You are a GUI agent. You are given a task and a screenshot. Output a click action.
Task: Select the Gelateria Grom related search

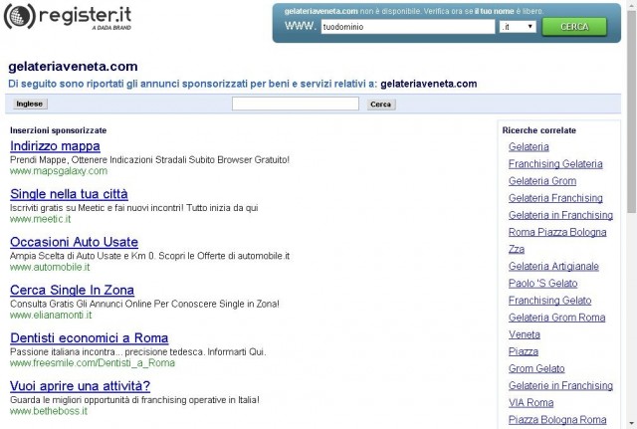542,181
